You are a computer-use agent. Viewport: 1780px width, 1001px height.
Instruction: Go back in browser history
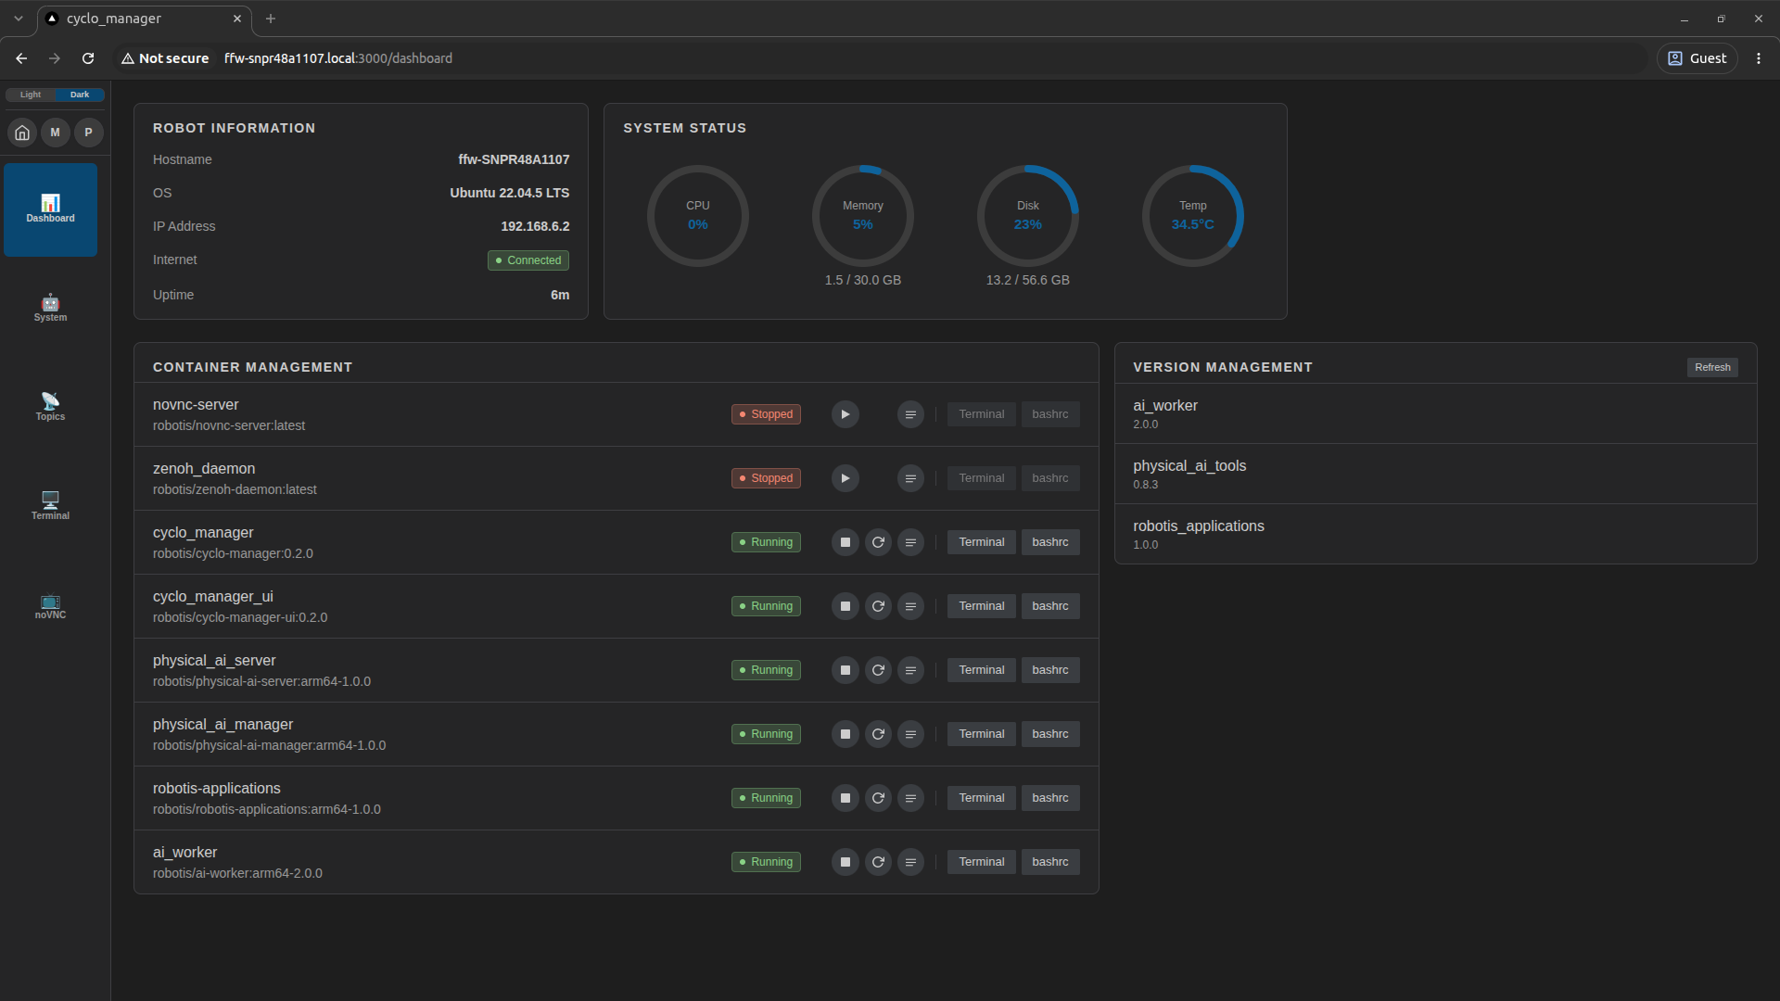(21, 58)
